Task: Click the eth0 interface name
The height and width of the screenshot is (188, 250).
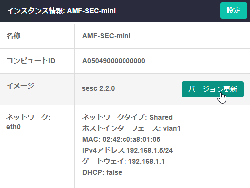Action: (13, 127)
